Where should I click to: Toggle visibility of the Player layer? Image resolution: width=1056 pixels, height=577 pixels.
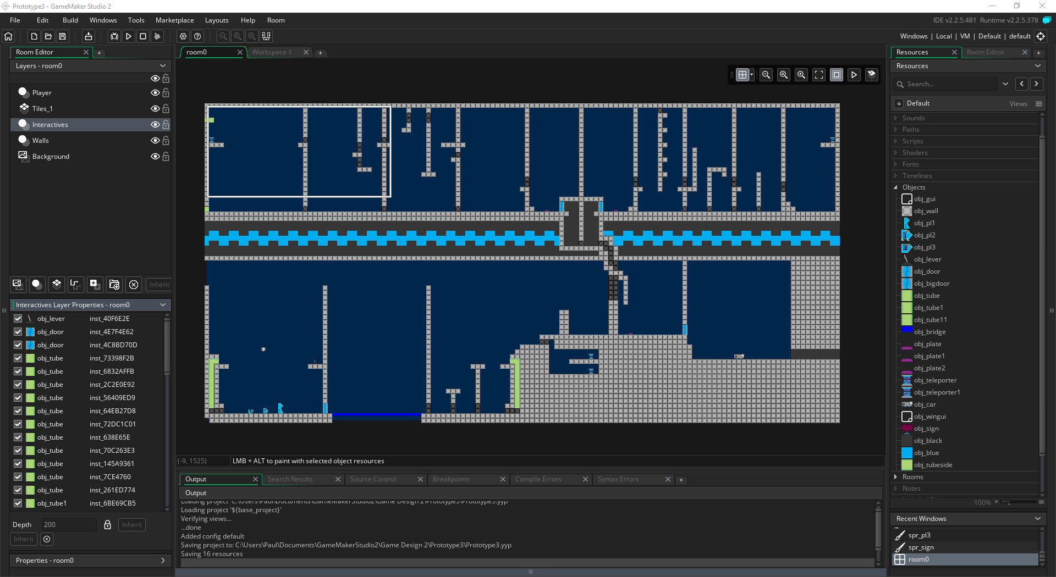pos(155,93)
